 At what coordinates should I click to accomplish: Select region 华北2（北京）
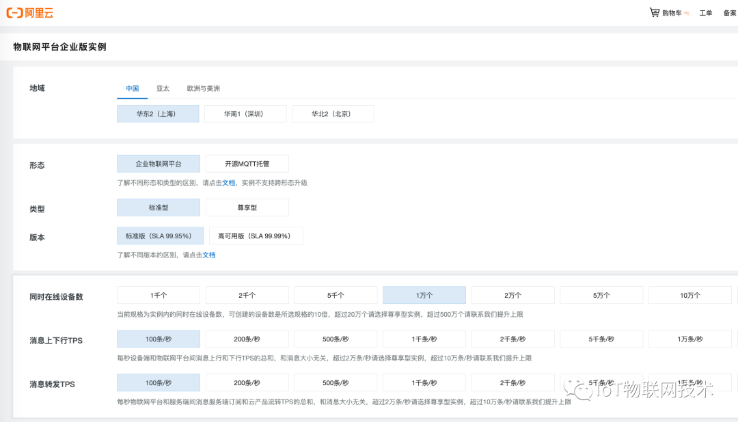point(333,114)
